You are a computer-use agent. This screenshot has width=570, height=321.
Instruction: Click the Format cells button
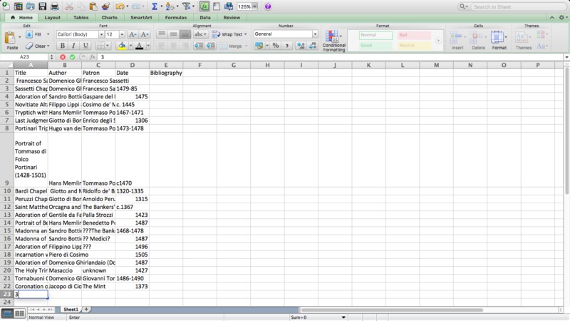coord(499,41)
